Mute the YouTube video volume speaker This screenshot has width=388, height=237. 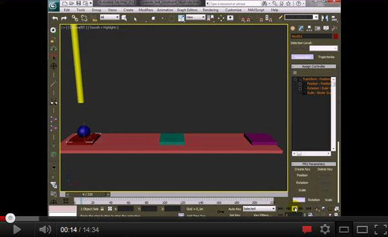pos(45,230)
